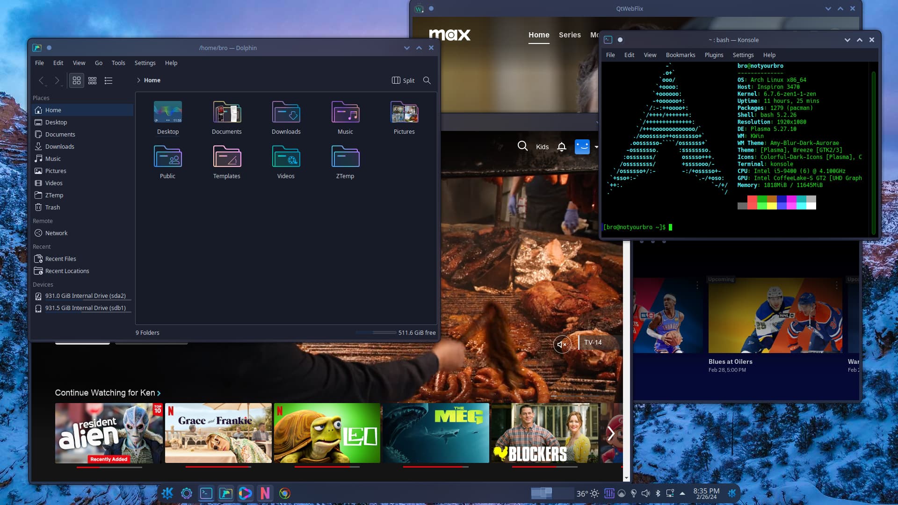Open the Desktop folder in Dolphin

tap(168, 118)
